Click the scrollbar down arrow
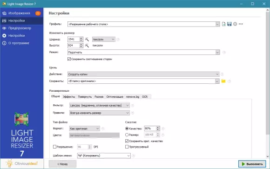 click(x=268, y=156)
